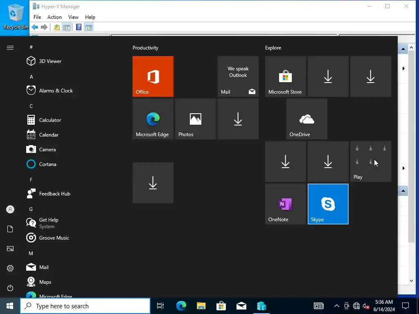This screenshot has width=419, height=314.
Task: Open the Action menu
Action: click(x=54, y=17)
